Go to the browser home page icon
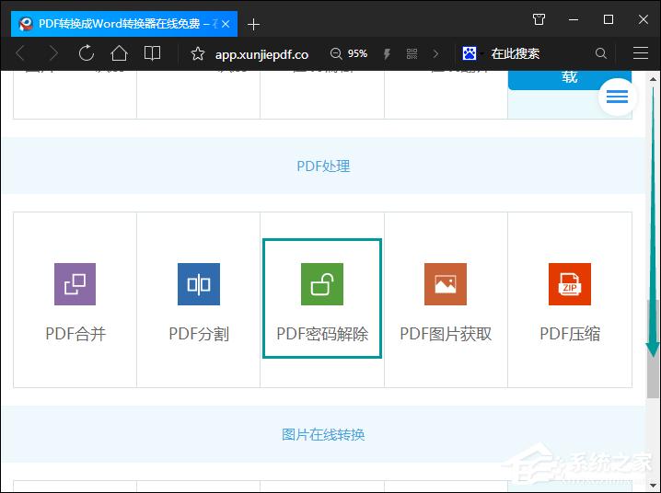 tap(119, 53)
